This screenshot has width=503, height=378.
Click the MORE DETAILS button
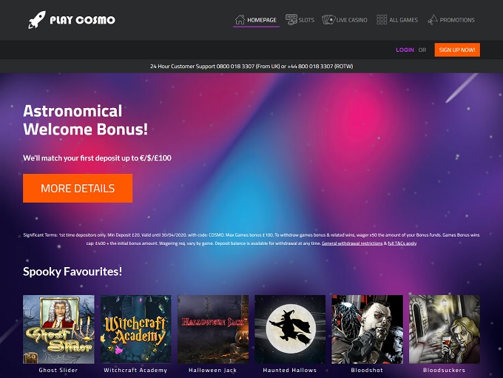pos(78,188)
